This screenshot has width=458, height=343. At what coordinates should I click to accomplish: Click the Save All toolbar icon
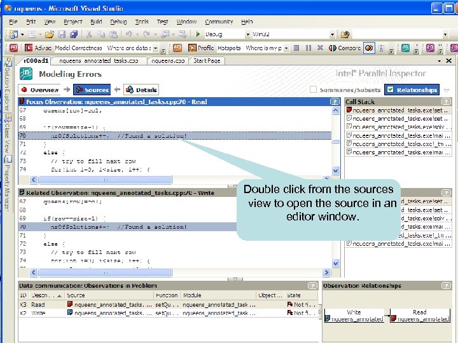click(74, 34)
